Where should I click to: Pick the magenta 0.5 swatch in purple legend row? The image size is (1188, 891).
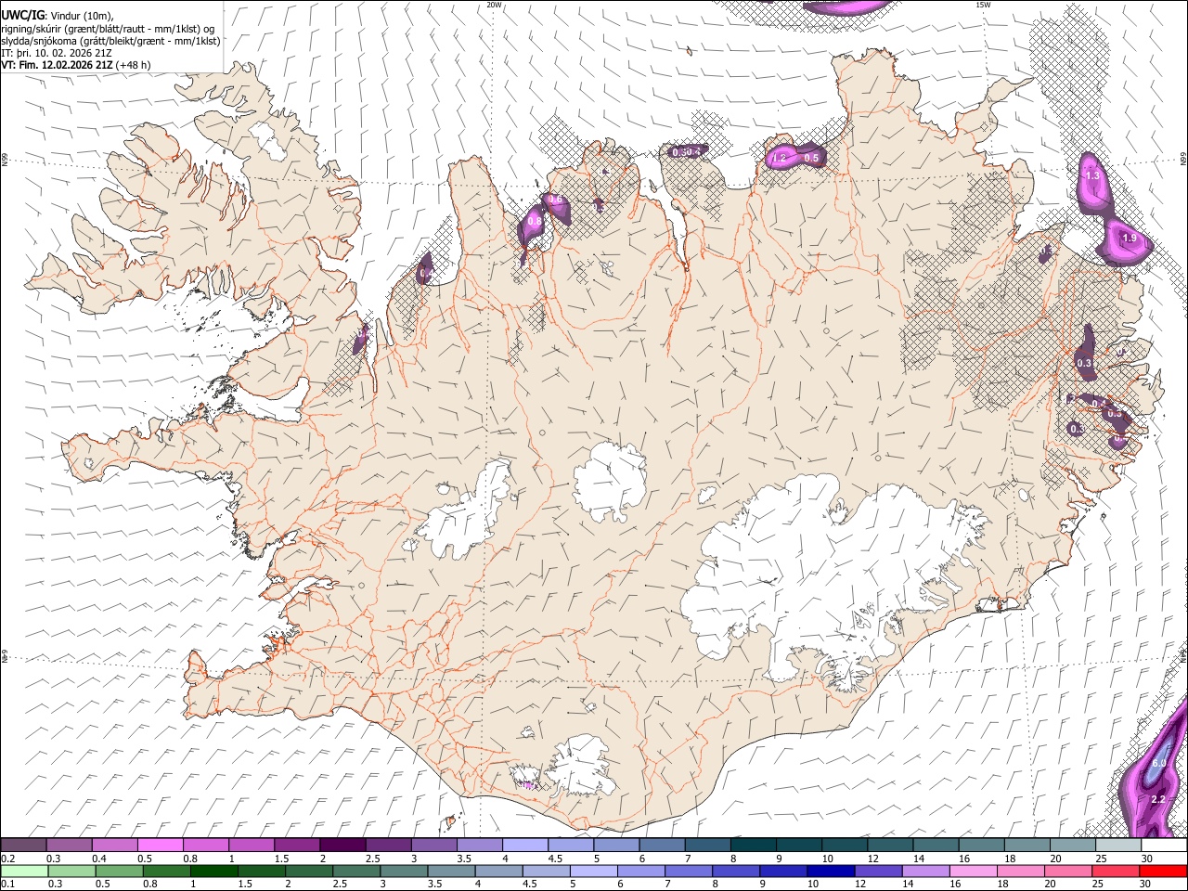pyautogui.click(x=161, y=846)
